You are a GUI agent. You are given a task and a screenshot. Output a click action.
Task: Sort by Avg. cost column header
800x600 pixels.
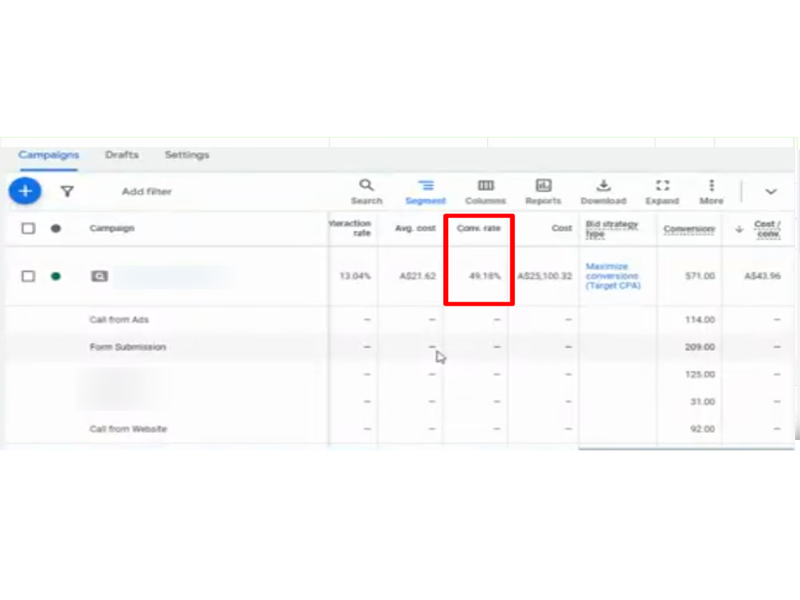415,228
